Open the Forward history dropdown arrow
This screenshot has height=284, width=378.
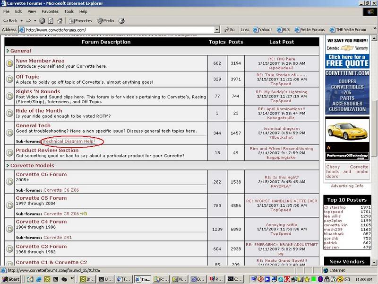(35, 21)
